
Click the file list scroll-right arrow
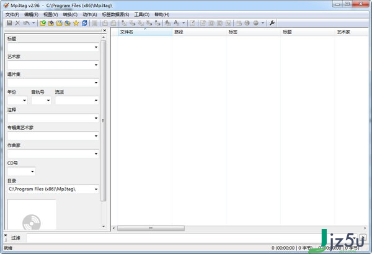coord(365,229)
